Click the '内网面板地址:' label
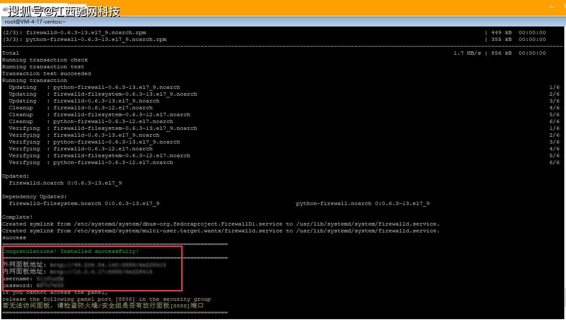The width and height of the screenshot is (566, 320). pos(24,272)
